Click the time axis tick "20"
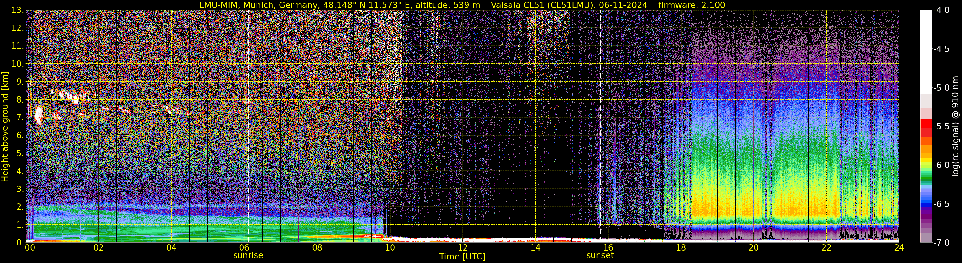 coord(754,247)
